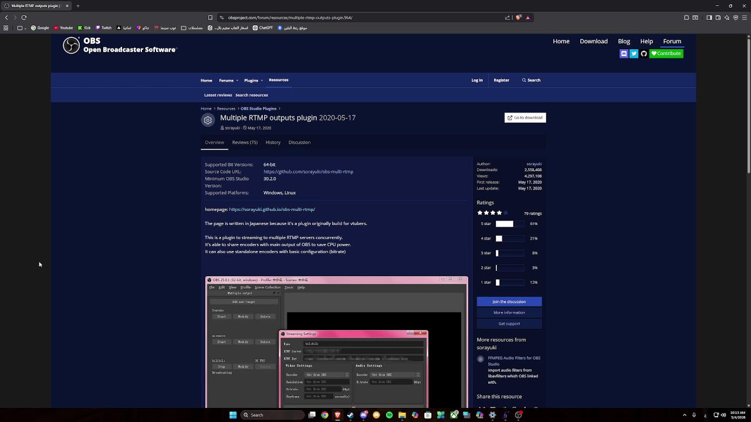This screenshot has height=422, width=751.
Task: Open Discord from the taskbar
Action: (x=363, y=415)
